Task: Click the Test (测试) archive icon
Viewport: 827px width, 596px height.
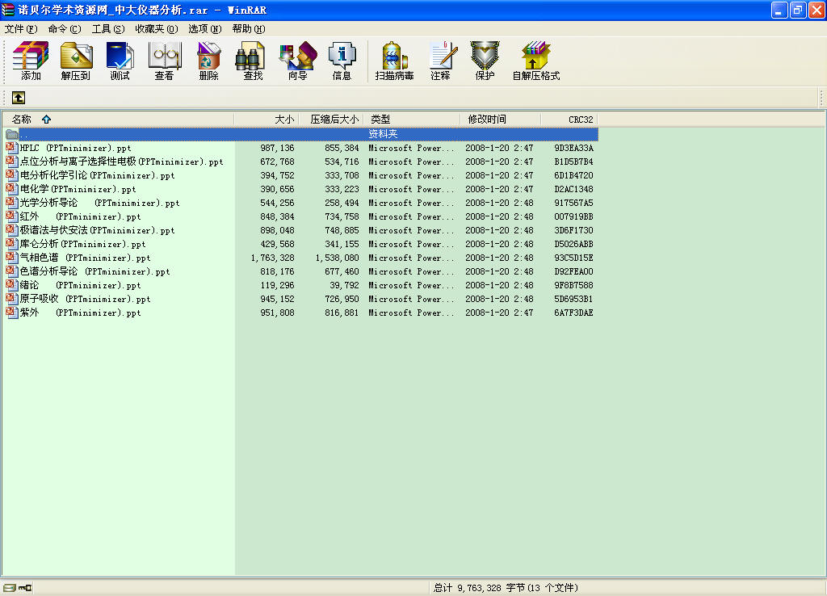Action: tap(120, 61)
